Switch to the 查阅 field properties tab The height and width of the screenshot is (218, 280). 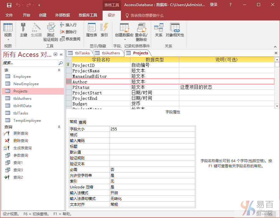pyautogui.click(x=82, y=122)
